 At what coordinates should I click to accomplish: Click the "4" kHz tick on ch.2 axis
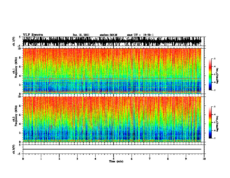point(20,124)
